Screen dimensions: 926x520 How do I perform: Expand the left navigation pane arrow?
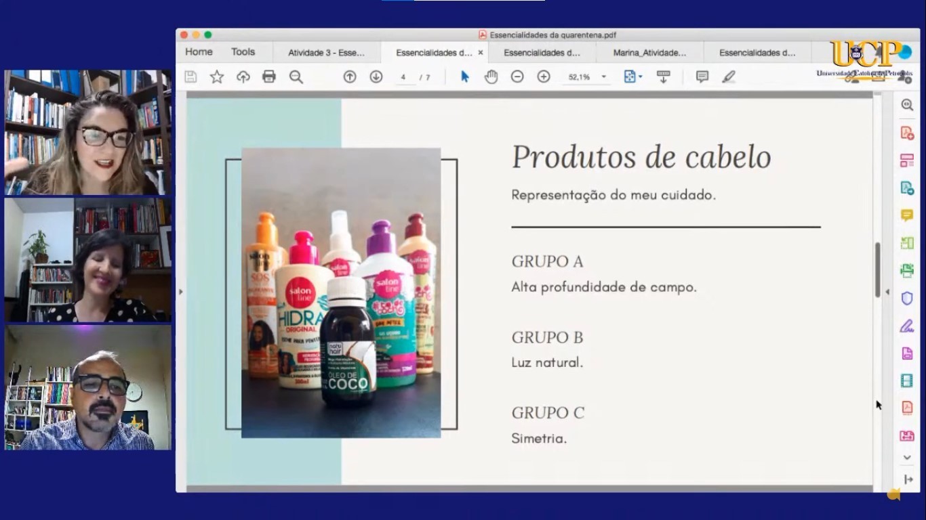coord(180,292)
